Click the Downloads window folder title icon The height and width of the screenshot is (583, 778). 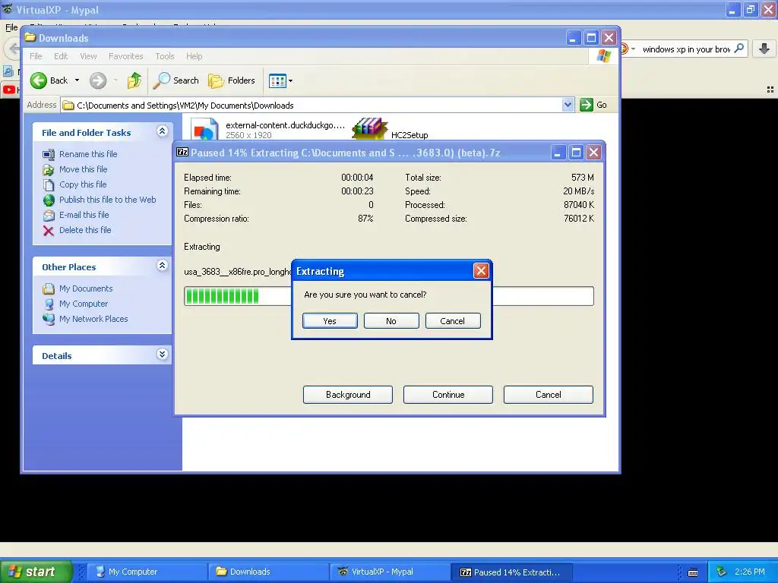point(30,37)
